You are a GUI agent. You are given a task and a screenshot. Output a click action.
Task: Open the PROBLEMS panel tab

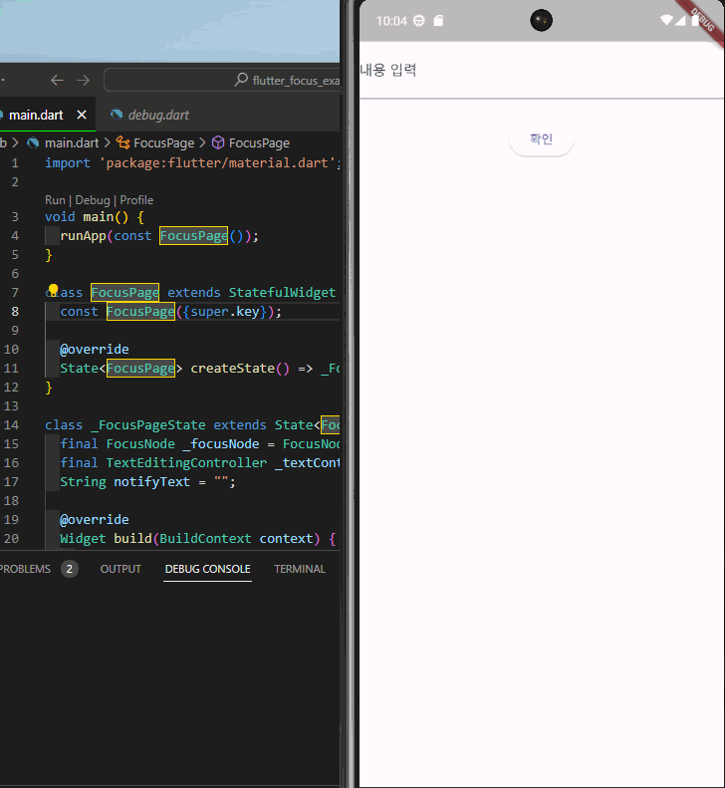click(x=25, y=569)
